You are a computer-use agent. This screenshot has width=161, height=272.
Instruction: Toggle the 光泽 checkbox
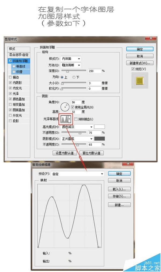(x=10, y=94)
